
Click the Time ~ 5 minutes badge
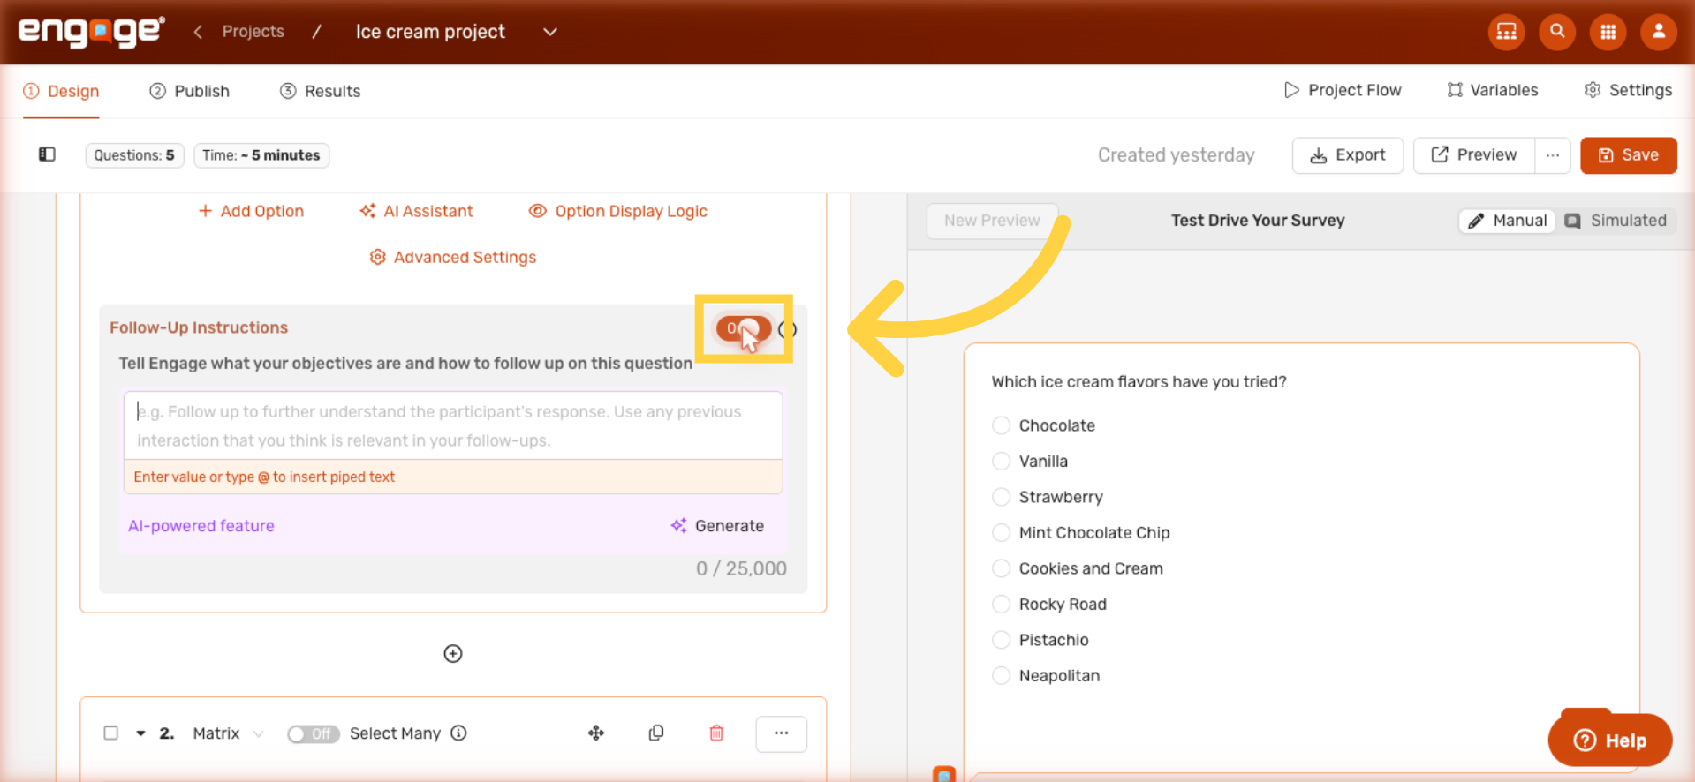[261, 155]
